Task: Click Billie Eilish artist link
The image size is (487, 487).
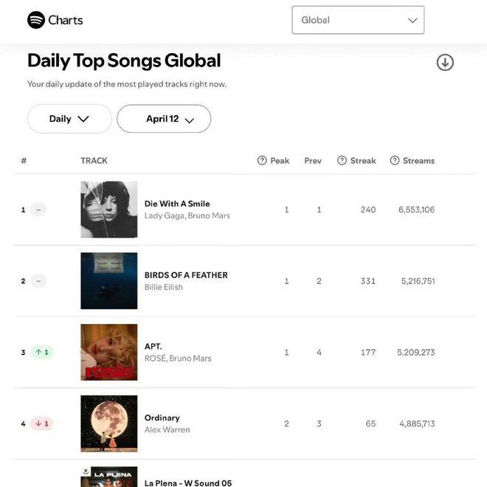Action: pos(164,287)
